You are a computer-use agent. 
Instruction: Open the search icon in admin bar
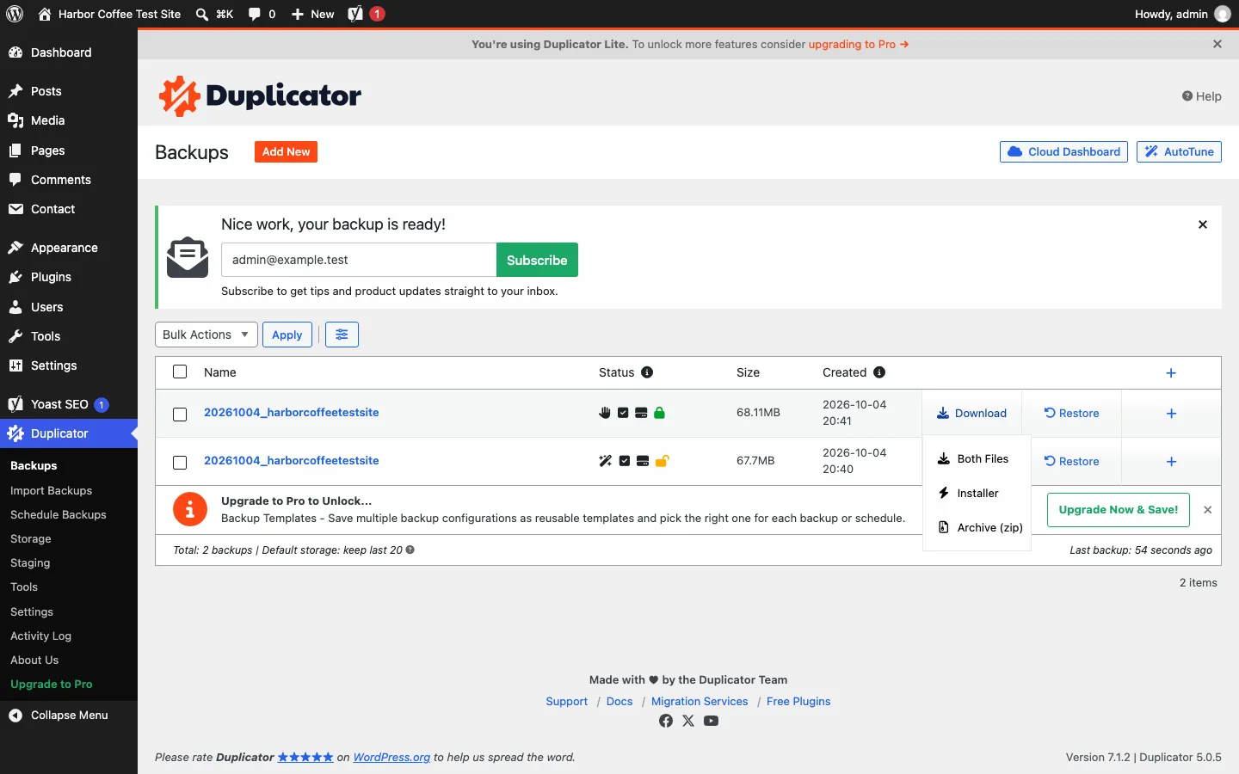click(201, 14)
